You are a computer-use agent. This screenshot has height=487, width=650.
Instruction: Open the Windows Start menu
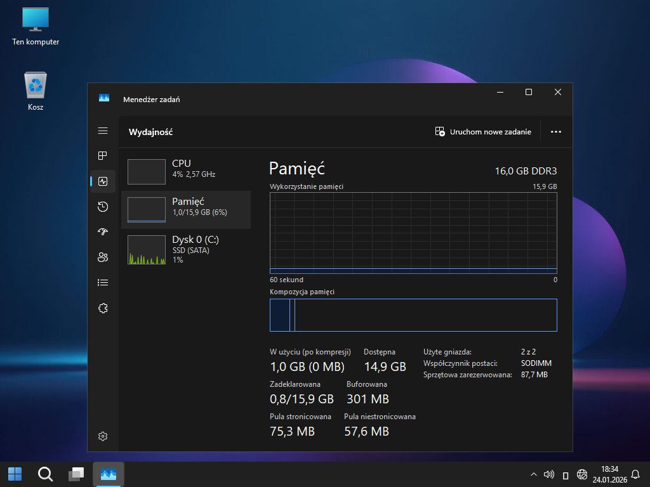15,474
